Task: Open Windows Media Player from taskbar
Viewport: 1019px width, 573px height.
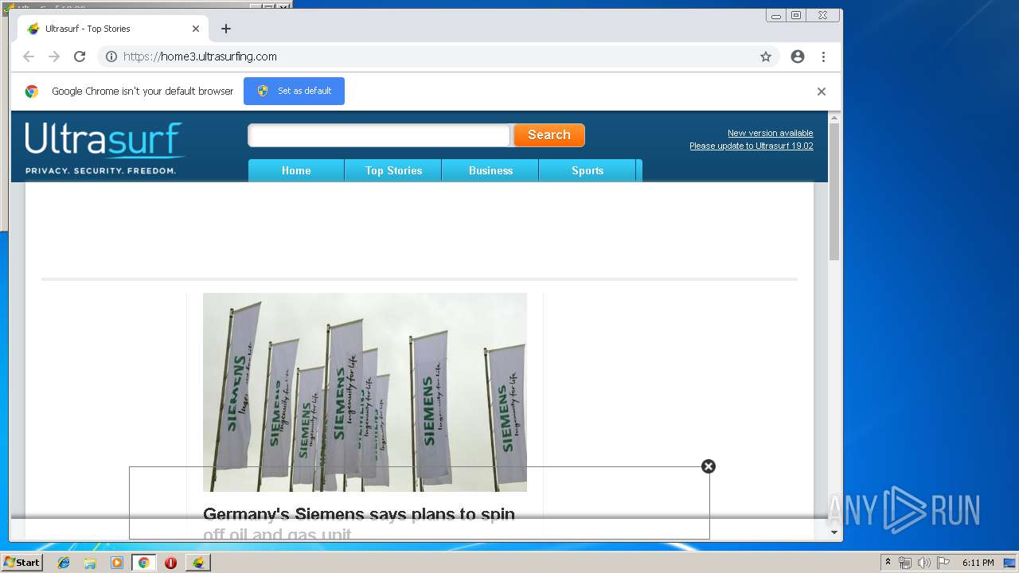Action: point(117,563)
